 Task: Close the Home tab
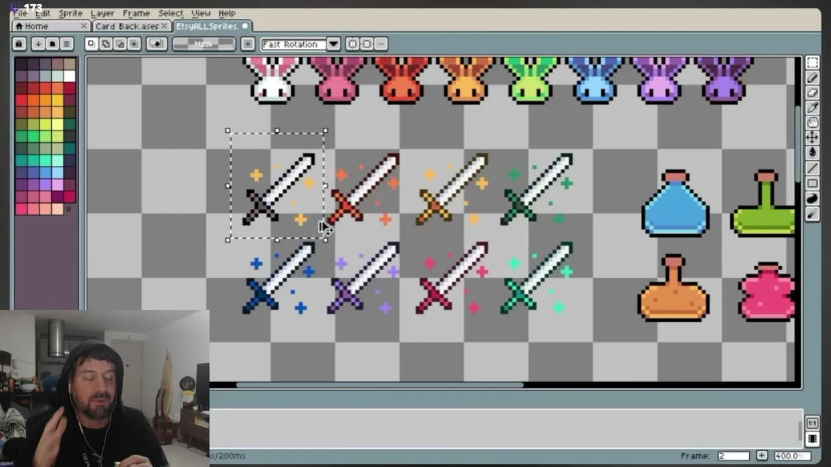pos(84,26)
